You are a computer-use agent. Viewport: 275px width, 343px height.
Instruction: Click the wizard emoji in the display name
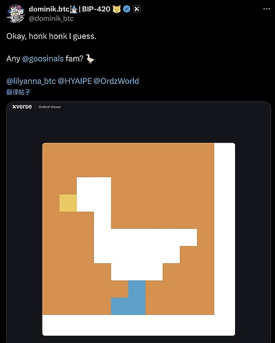coord(74,9)
